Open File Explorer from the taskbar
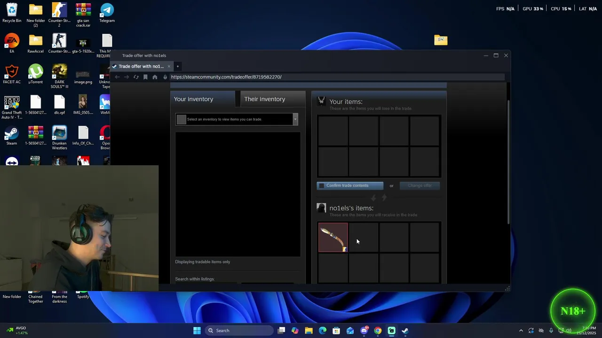This screenshot has width=602, height=338. [x=309, y=330]
